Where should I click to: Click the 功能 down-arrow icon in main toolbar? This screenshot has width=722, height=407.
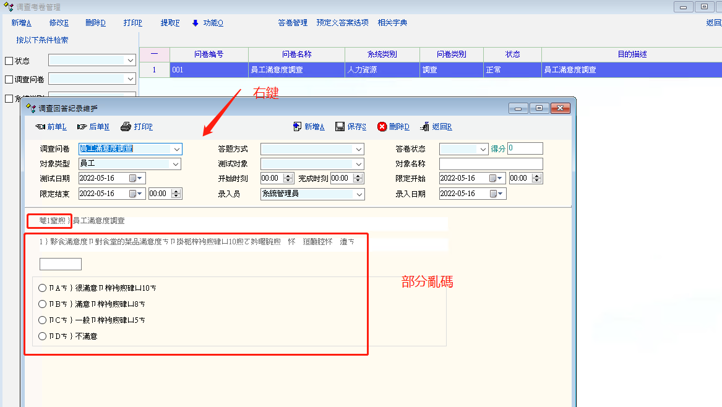click(196, 23)
